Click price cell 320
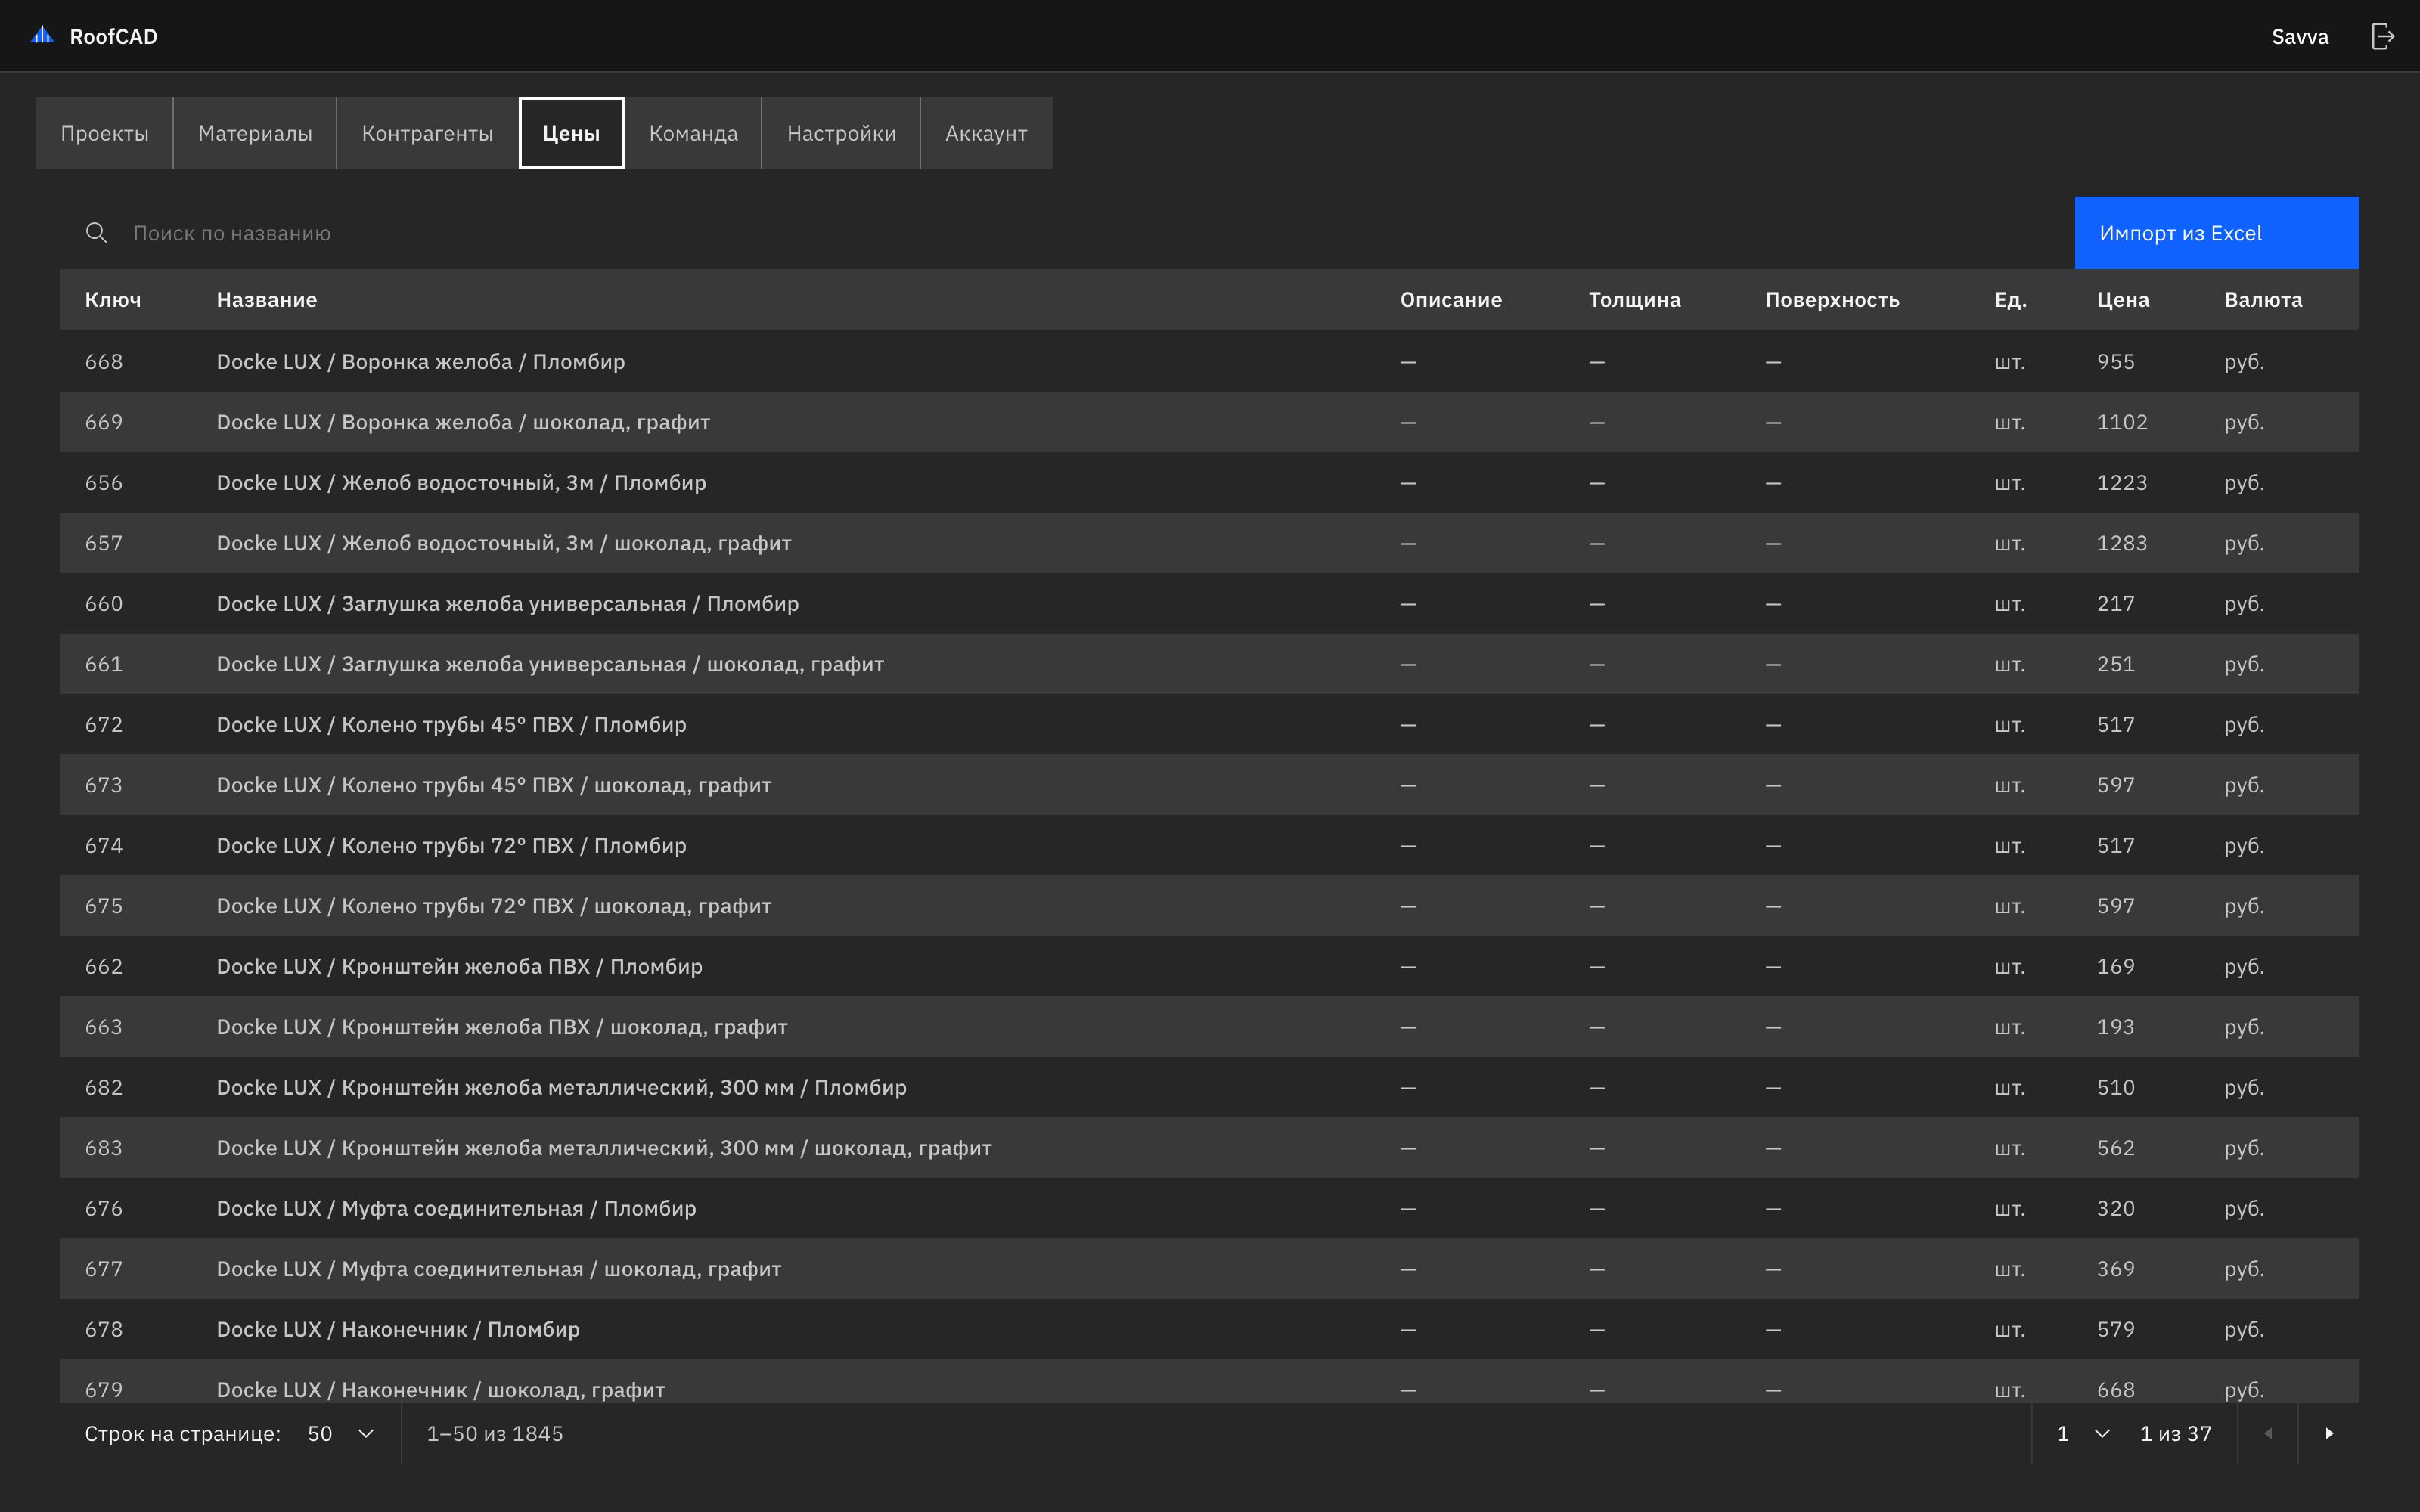Screen dimensions: 2420x1512 pos(2116,1208)
